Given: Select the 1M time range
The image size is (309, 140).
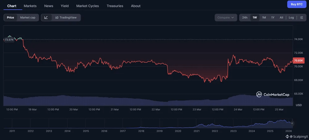Looking at the screenshot, I should (264, 18).
